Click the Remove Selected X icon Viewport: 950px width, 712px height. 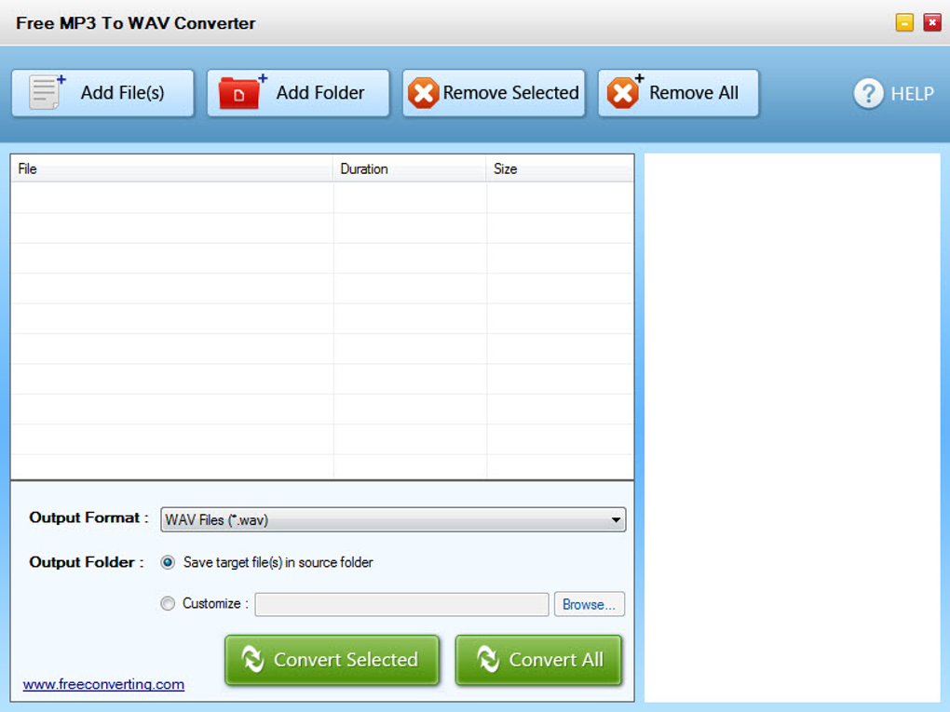(x=423, y=93)
